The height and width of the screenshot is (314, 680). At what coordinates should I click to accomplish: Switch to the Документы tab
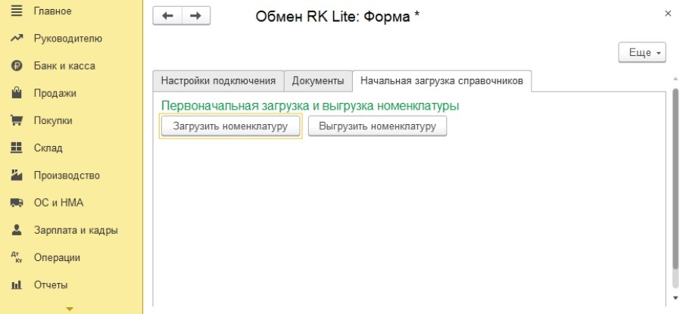pyautogui.click(x=318, y=81)
